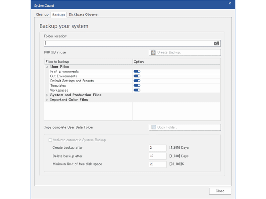Expand Important Color Files group
266x199 pixels.
pyautogui.click(x=47, y=100)
